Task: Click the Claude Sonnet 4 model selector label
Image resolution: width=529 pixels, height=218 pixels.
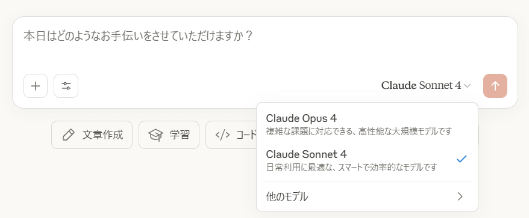Action: click(x=421, y=86)
